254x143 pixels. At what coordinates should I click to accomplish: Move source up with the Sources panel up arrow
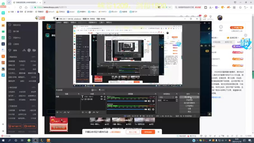[x=94, y=112]
